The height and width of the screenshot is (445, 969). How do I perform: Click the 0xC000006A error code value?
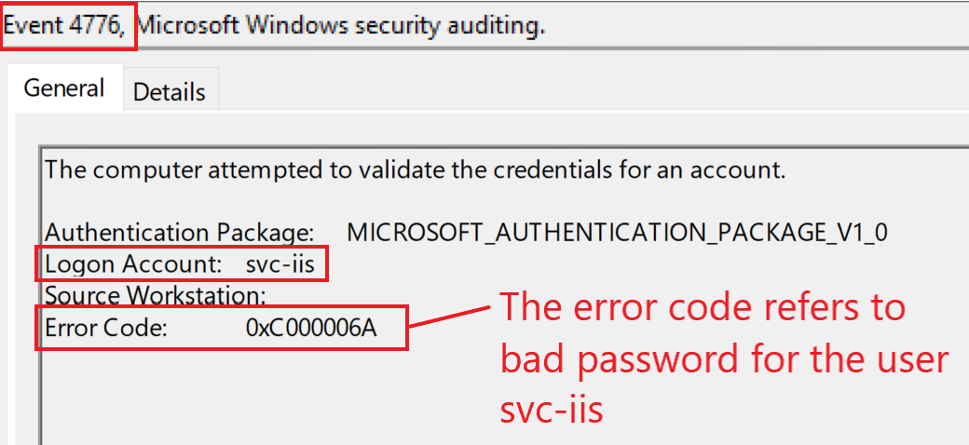[312, 328]
